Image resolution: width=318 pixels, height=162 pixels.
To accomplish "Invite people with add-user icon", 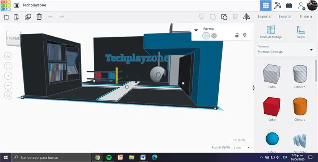I will click(x=301, y=6).
